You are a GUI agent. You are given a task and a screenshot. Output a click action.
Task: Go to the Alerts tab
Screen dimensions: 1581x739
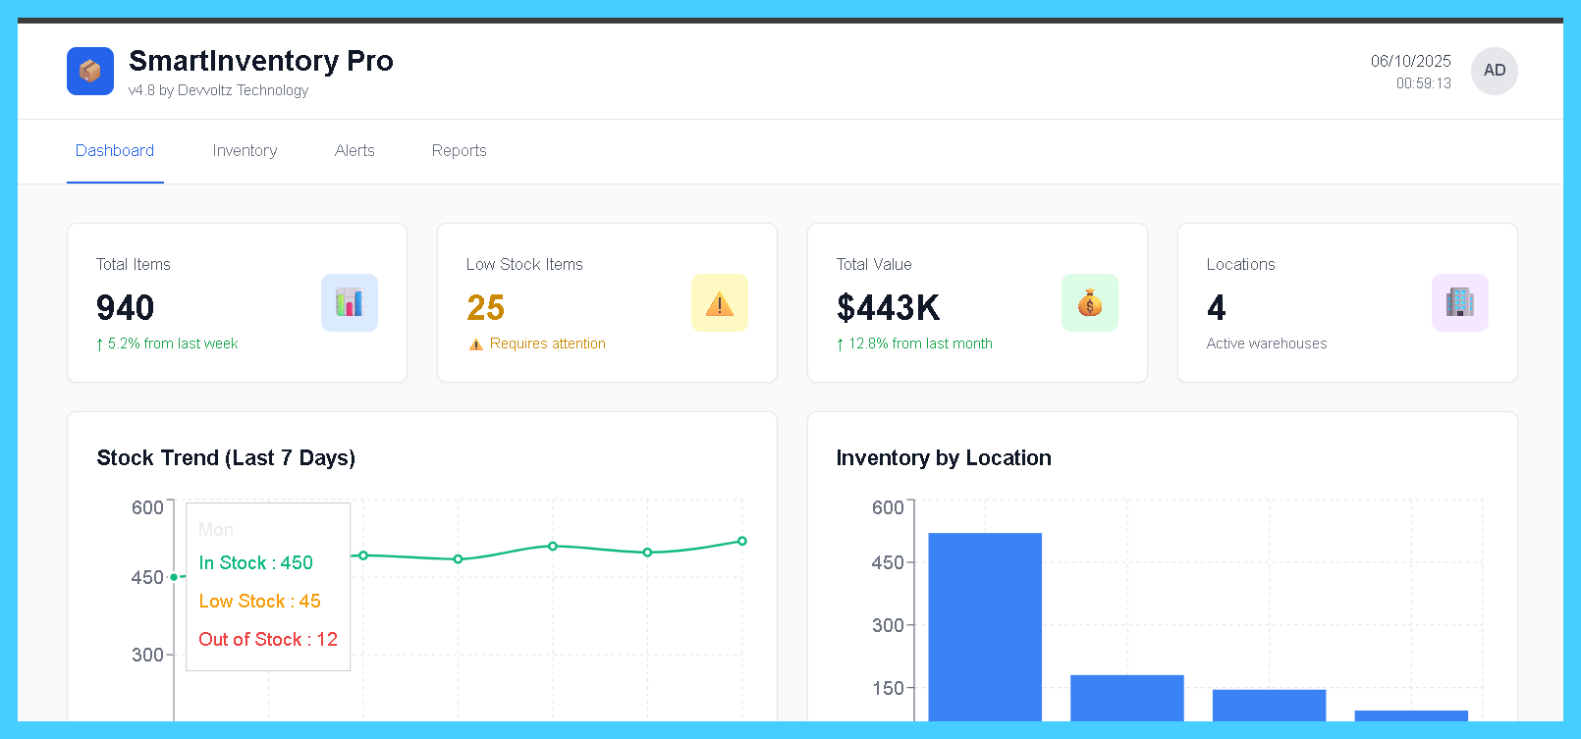pyautogui.click(x=354, y=151)
